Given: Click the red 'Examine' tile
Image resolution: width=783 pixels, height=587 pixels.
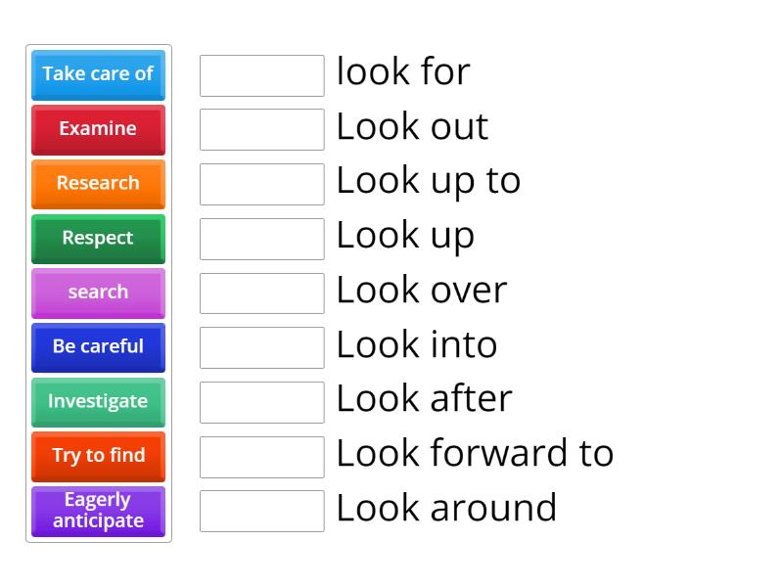Looking at the screenshot, I should (x=98, y=129).
